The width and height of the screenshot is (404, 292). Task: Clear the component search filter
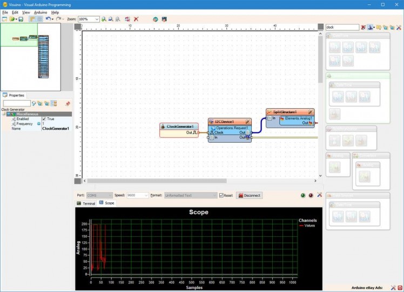point(363,27)
